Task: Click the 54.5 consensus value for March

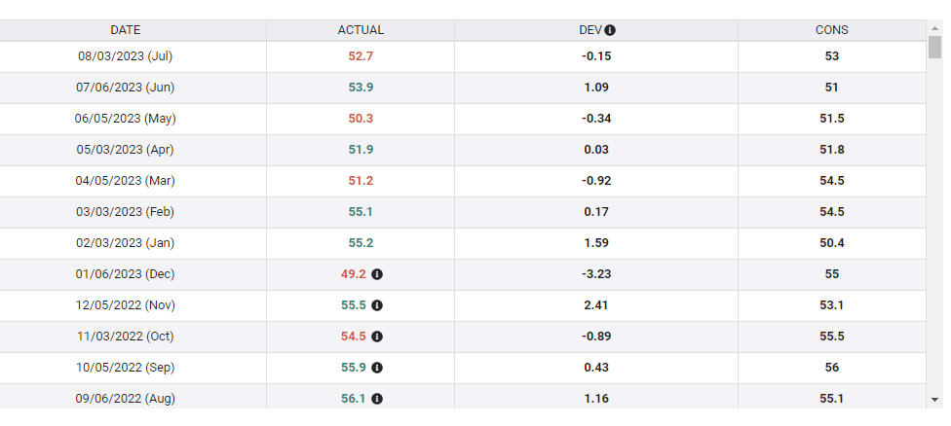Action: click(x=831, y=181)
